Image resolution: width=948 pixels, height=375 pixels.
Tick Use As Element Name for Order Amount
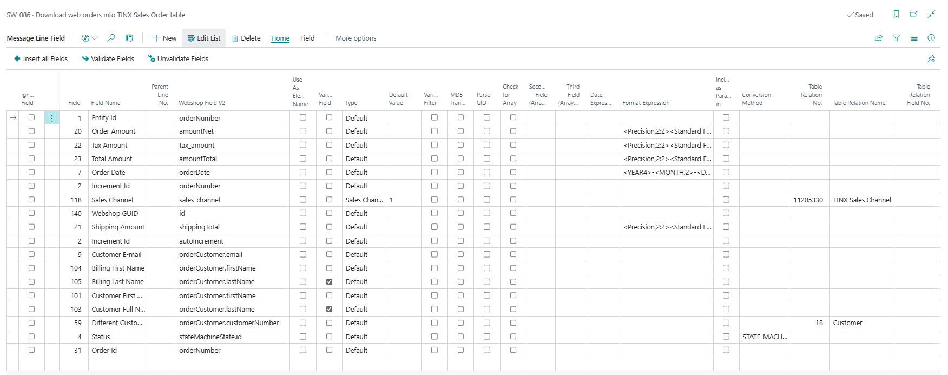point(303,131)
